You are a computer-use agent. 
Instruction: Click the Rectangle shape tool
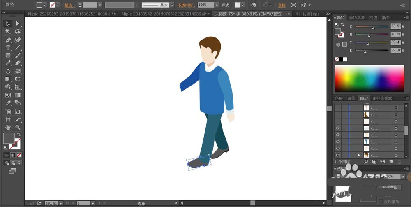pos(8,56)
